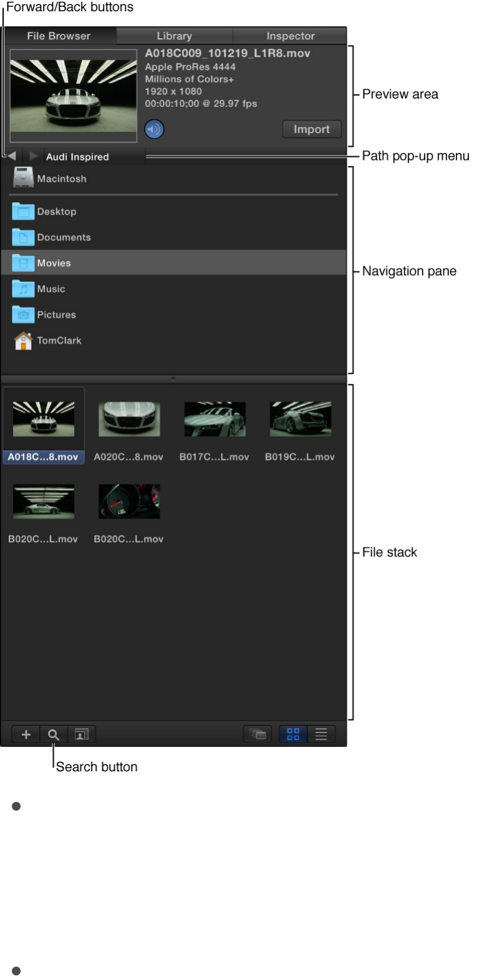This screenshot has height=976, width=477.
Task: Select the B017C...L.mov clip thumbnail
Action: click(x=214, y=419)
